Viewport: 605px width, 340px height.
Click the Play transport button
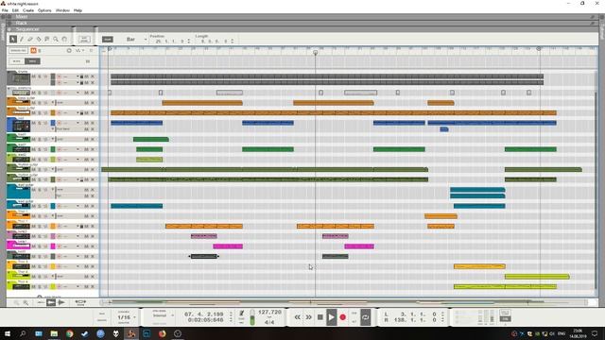click(332, 317)
